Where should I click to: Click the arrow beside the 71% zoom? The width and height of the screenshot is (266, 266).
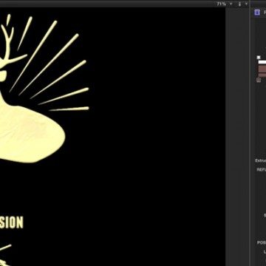231,4
